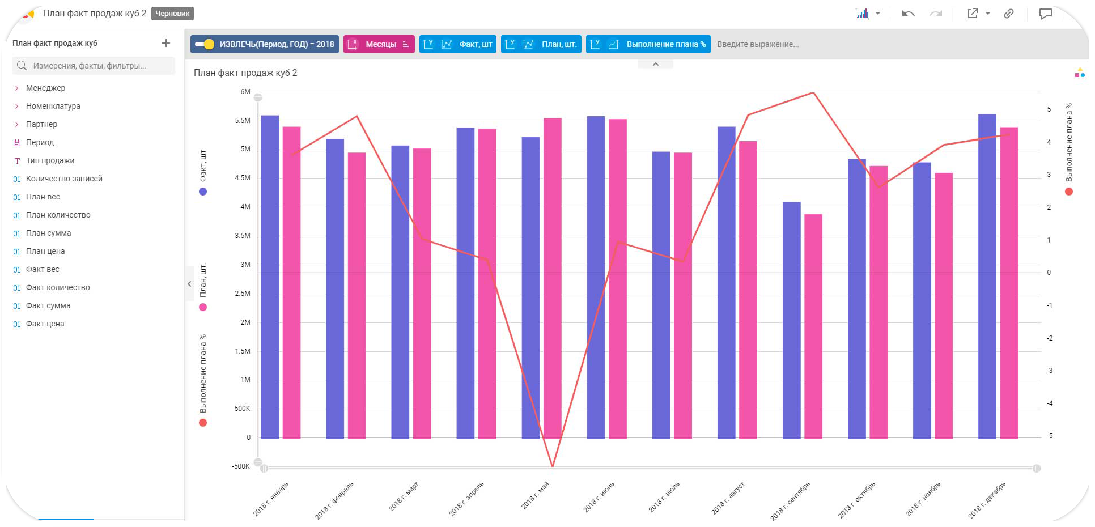This screenshot has width=1095, height=527.
Task: Expand the Менеджер dimension
Action: pos(17,88)
